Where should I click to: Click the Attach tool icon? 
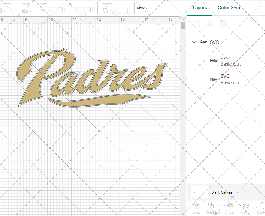point(230,205)
